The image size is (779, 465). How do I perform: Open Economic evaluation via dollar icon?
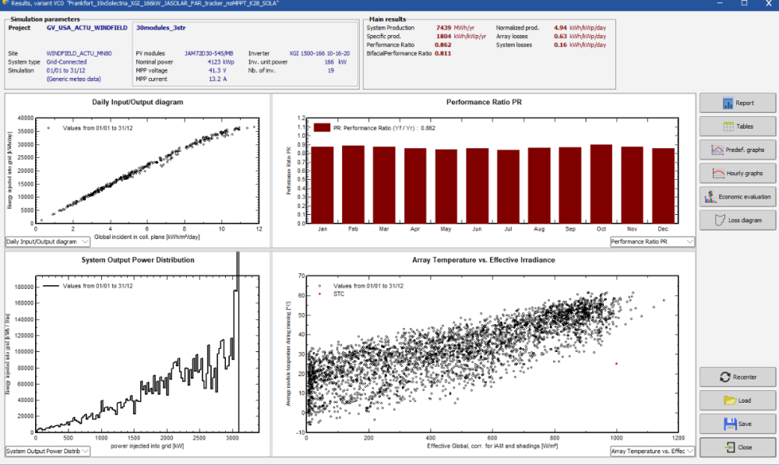pos(710,197)
